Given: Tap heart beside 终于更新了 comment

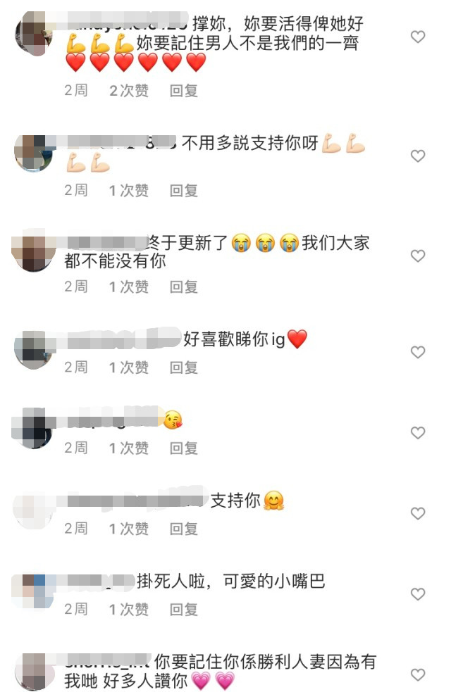Looking at the screenshot, I should point(417,256).
